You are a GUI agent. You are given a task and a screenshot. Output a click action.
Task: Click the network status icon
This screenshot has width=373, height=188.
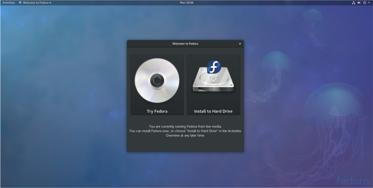[x=353, y=2]
